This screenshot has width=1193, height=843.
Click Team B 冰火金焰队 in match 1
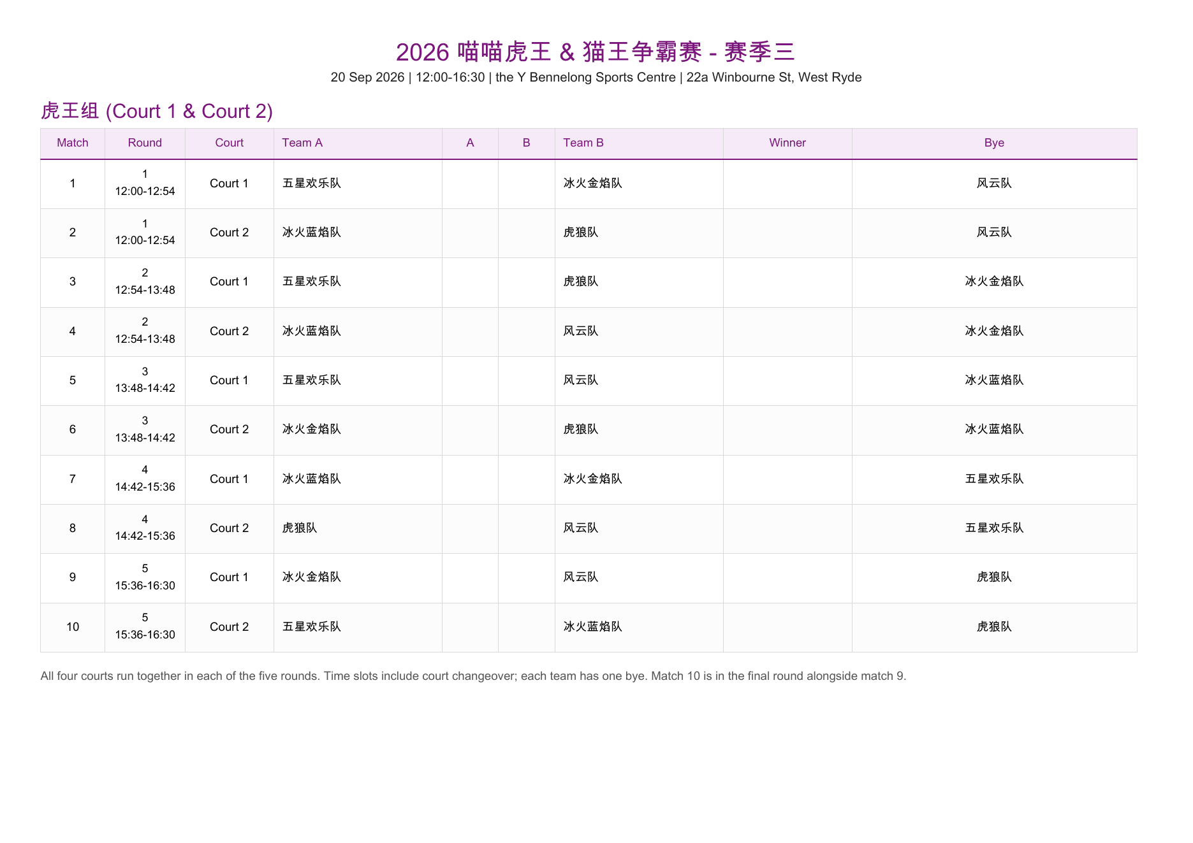tap(592, 184)
